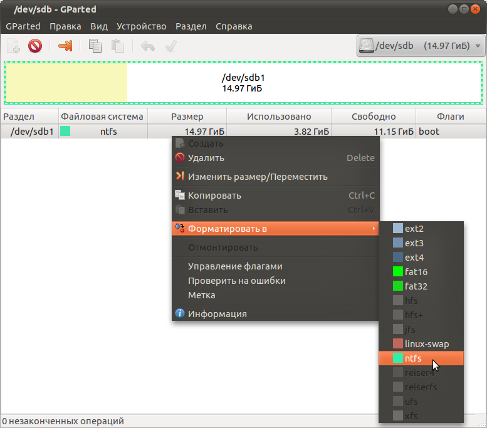Screen dimensions: 487x428
Task: Format partition as ext3
Action: coord(421,243)
